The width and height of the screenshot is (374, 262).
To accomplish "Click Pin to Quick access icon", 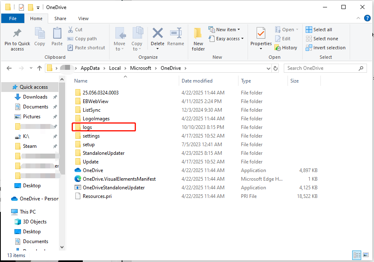I will [17, 33].
